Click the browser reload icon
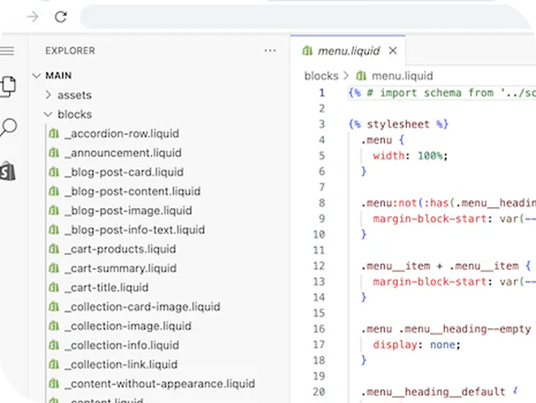The height and width of the screenshot is (403, 536). click(x=61, y=16)
